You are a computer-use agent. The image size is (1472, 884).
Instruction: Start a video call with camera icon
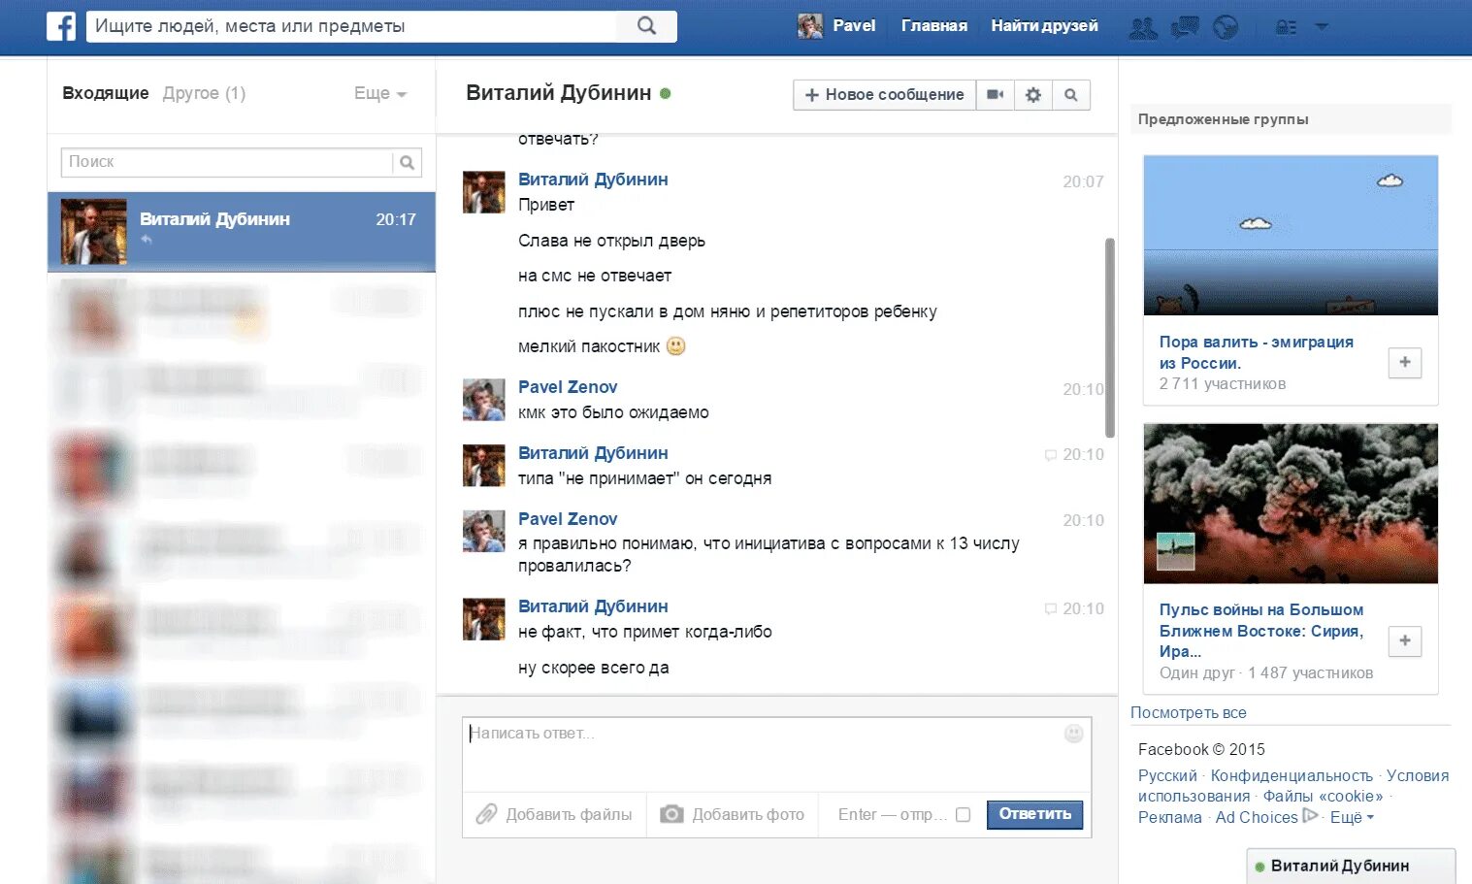coord(995,94)
